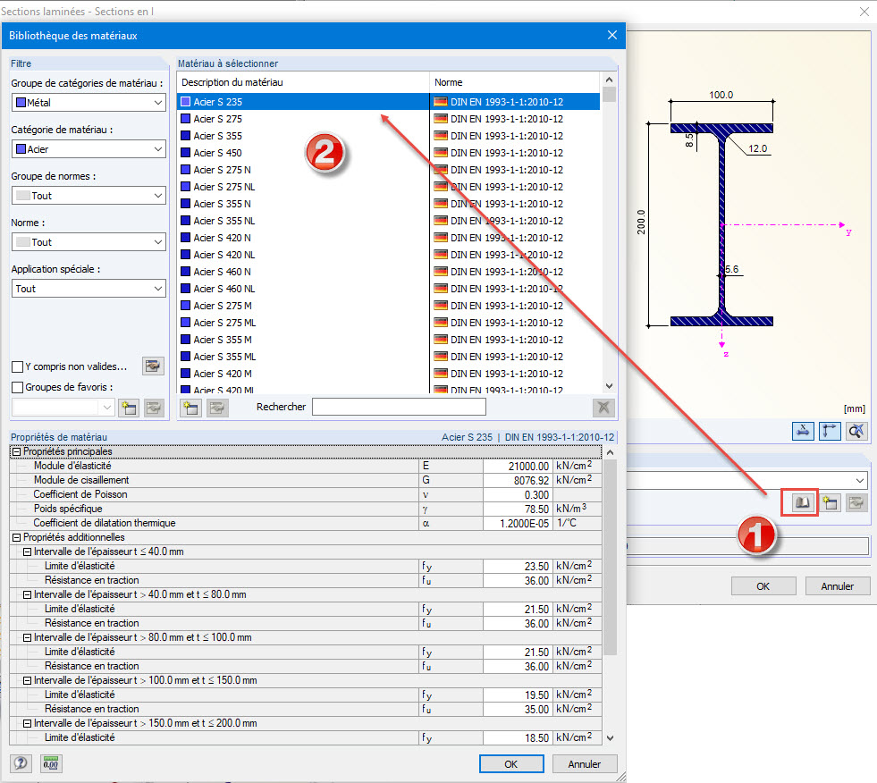Open the material library book icon

coord(802,502)
